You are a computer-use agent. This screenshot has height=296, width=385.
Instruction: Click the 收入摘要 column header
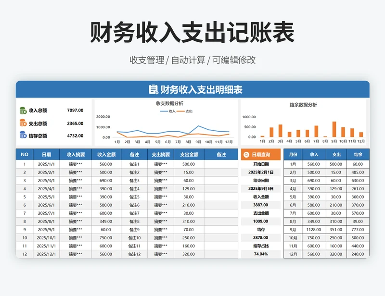point(76,155)
